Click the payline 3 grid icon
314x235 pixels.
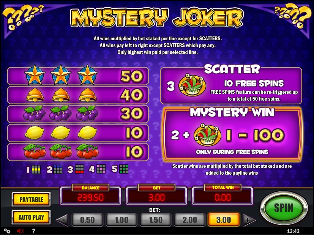79,169
